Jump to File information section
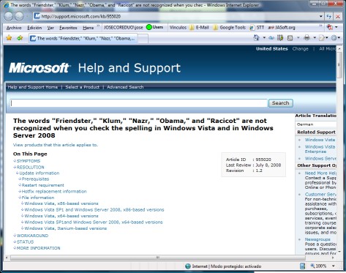The width and height of the screenshot is (346, 273). (38, 198)
